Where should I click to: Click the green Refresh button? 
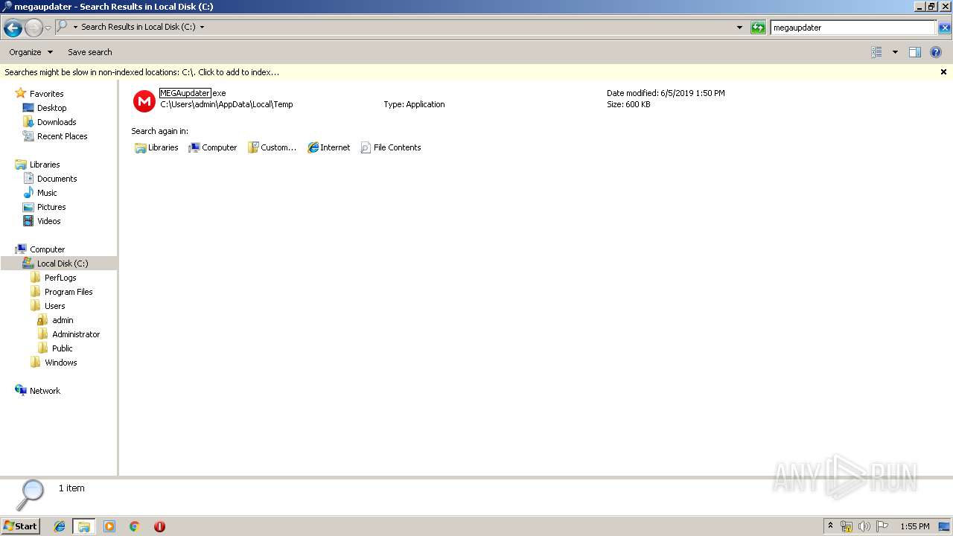click(x=758, y=28)
